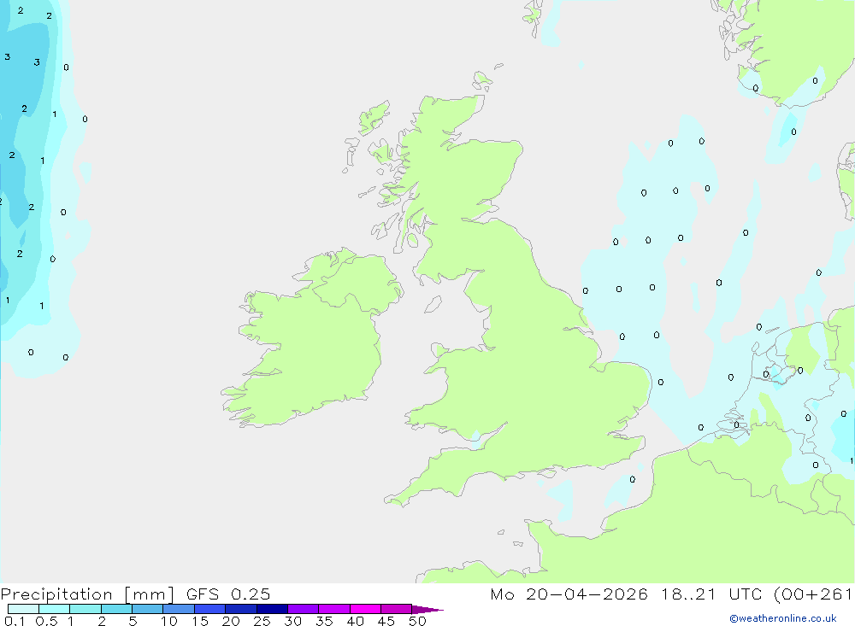Click the 45 mm magenta legend swatch
The height and width of the screenshot is (626, 855).
coord(397,609)
